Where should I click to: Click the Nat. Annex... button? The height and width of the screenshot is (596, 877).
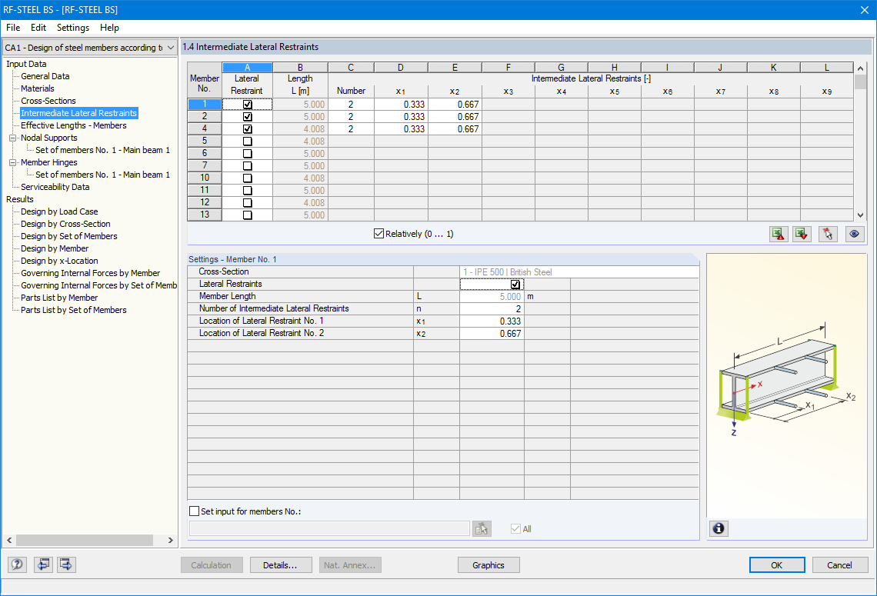(x=350, y=565)
